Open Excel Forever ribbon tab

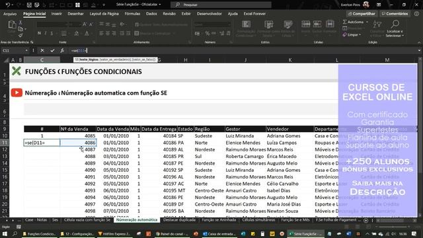(x=254, y=14)
